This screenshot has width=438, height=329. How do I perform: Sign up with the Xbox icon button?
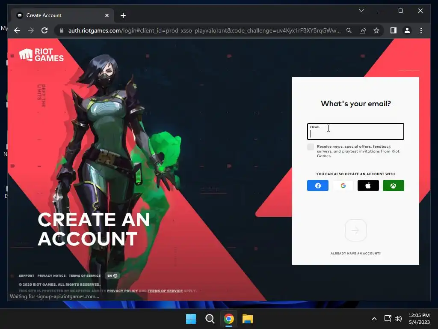click(394, 185)
